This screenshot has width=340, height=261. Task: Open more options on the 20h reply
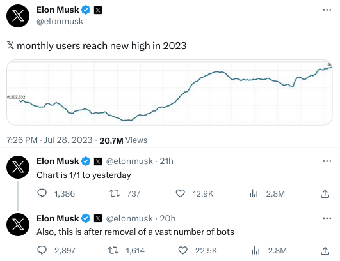pyautogui.click(x=327, y=218)
